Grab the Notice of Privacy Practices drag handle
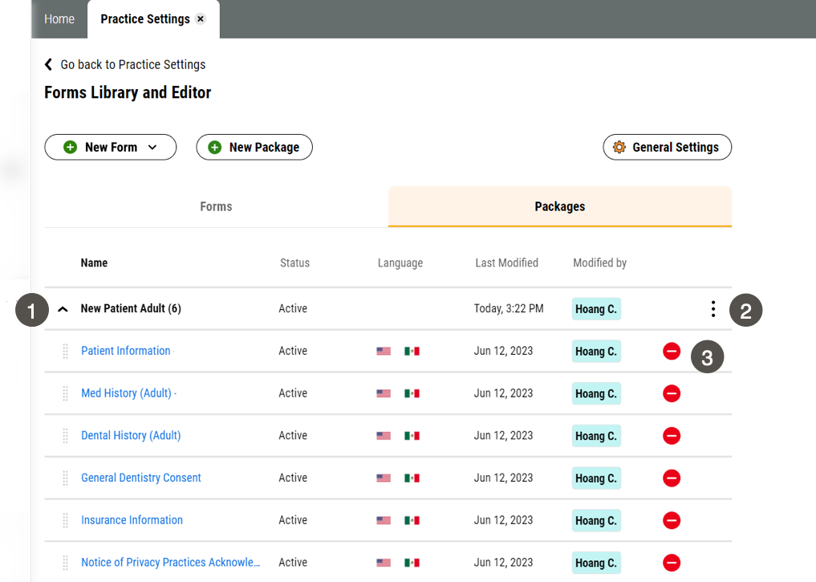 pos(66,562)
